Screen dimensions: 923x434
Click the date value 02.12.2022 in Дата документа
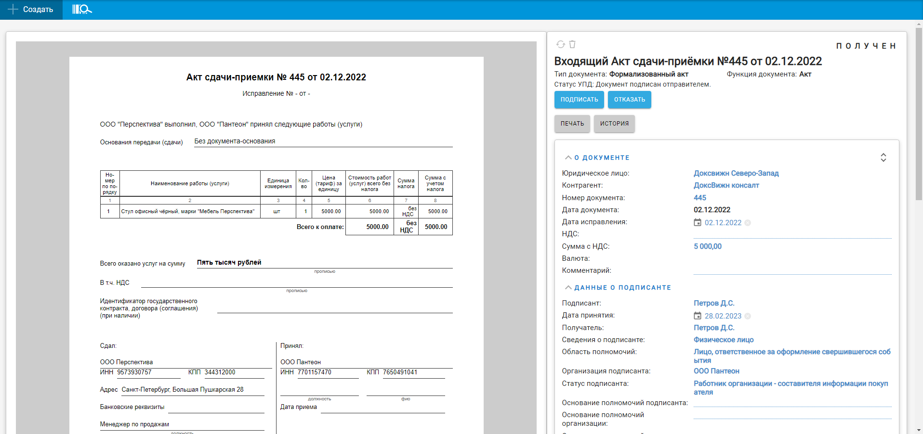click(x=712, y=210)
